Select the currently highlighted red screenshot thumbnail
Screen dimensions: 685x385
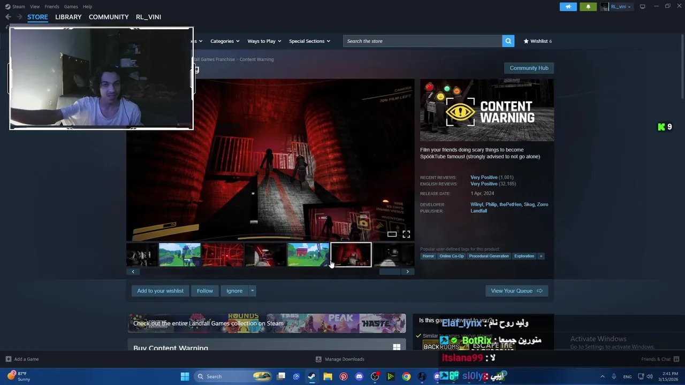pyautogui.click(x=351, y=255)
